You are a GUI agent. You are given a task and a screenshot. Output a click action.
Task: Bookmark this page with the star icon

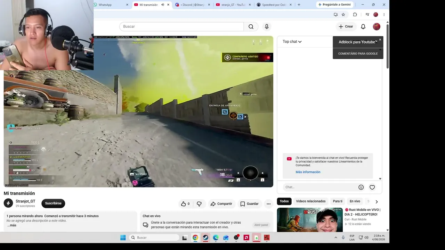click(x=343, y=15)
